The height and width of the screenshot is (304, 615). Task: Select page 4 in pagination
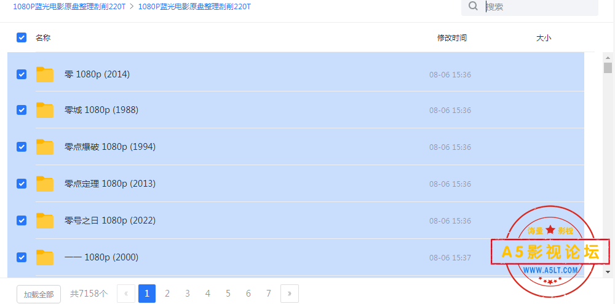208,294
